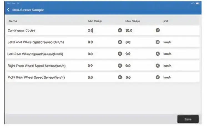
Task: Click km/h unit in Left Front Wheel row
Action: 167,42
